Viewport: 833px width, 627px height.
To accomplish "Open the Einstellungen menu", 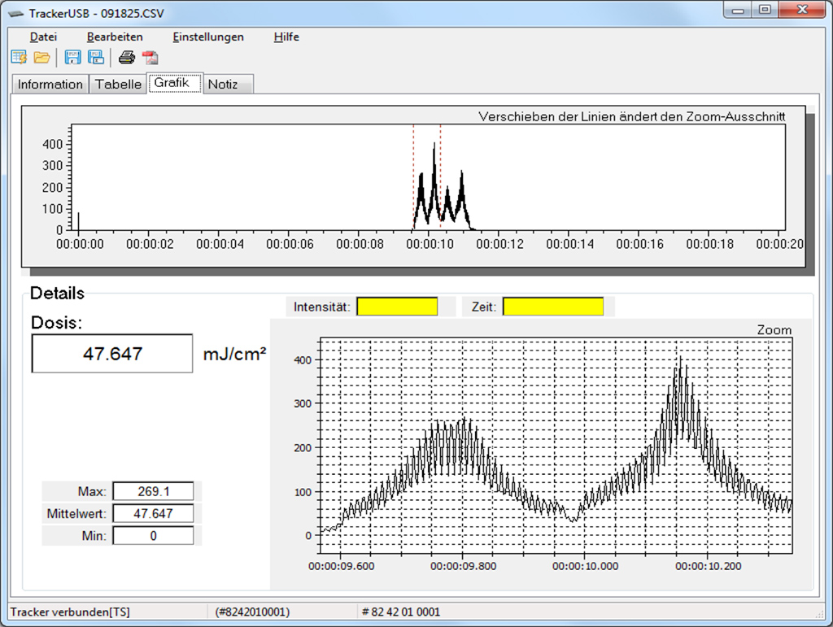I will [x=207, y=37].
